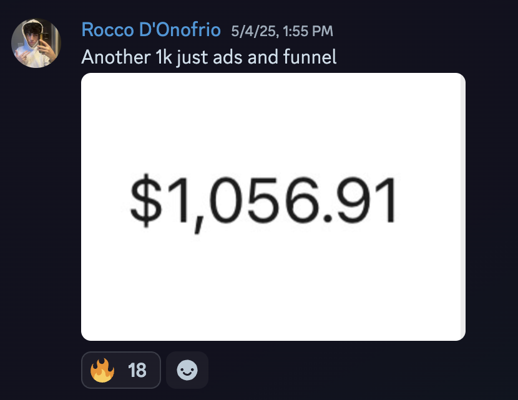The width and height of the screenshot is (518, 400).
Task: Click the fire emoji reaction
Action: pos(121,370)
